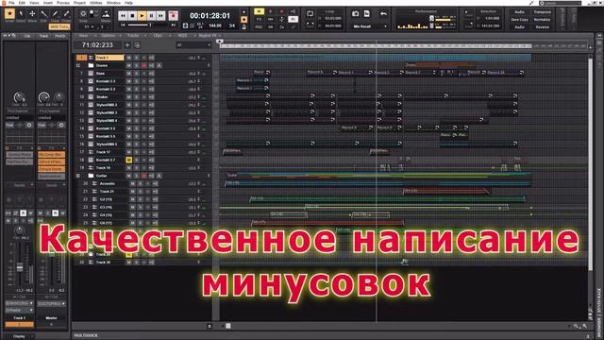The image size is (604, 340).
Task: Open the Utilities menu
Action: pyautogui.click(x=96, y=3)
